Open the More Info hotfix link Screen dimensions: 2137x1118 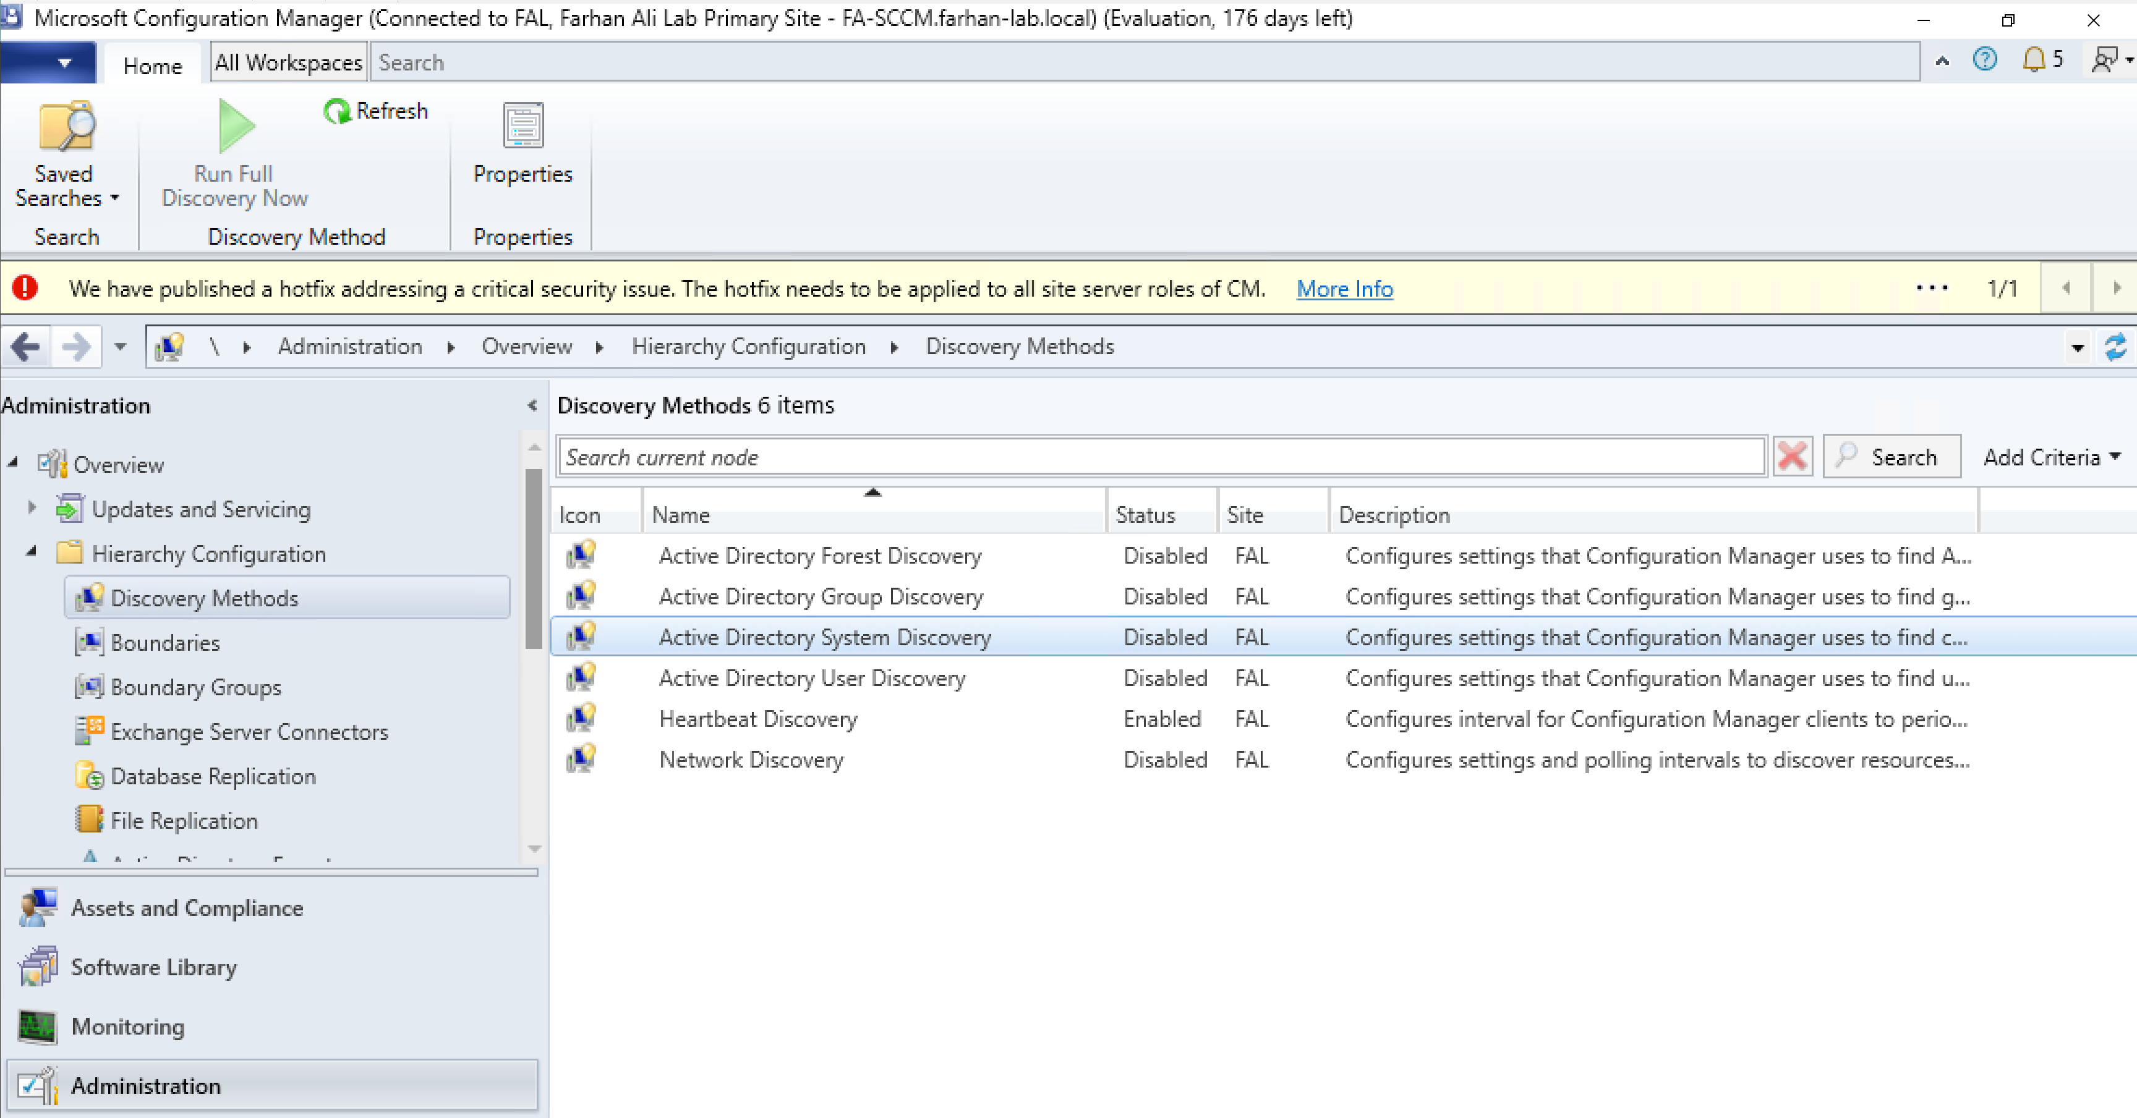pos(1344,289)
